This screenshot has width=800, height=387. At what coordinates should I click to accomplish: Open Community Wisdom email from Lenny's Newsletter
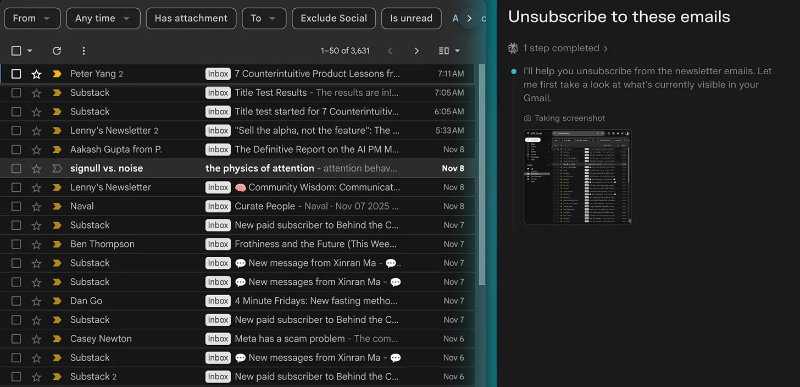[237, 187]
